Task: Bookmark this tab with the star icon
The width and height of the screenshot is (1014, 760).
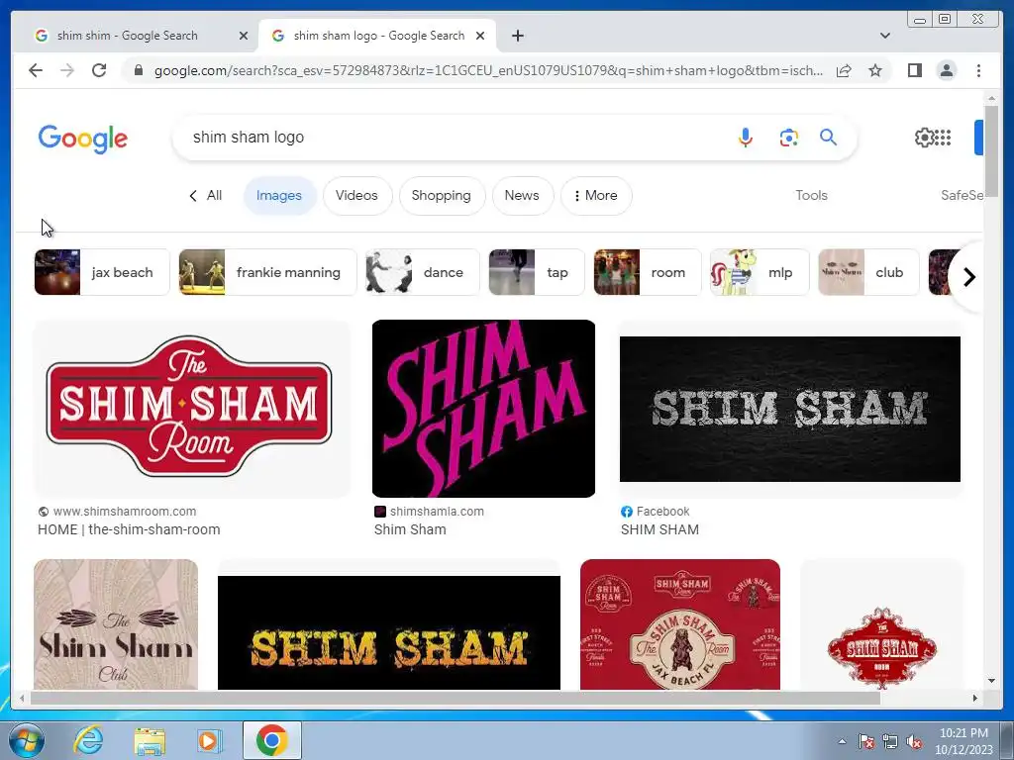Action: click(875, 70)
